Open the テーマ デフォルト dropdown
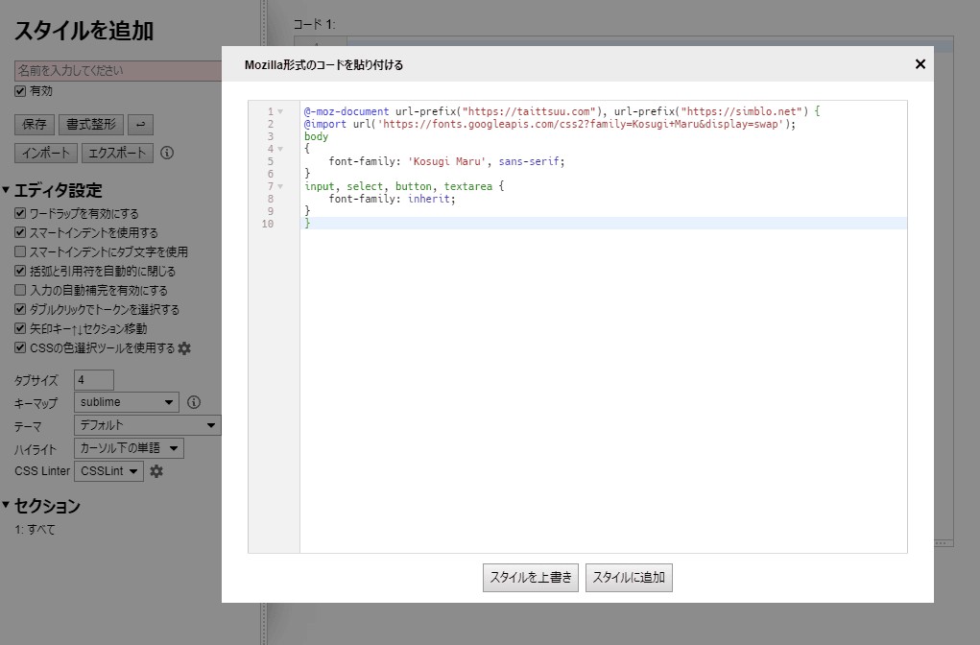Image resolution: width=980 pixels, height=645 pixels. coord(147,425)
